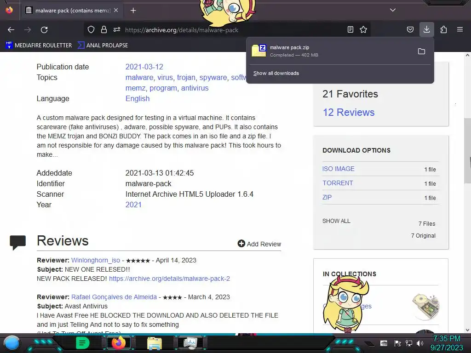Download the ZIP option
Viewport: 471px width, 353px height.
pyautogui.click(x=327, y=197)
